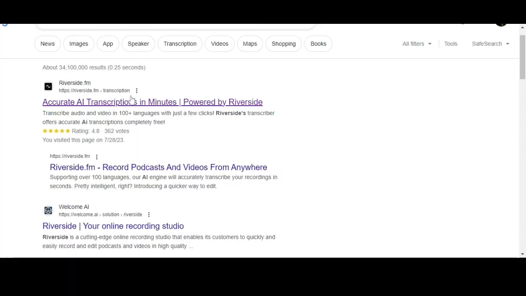Click the Riverside.fm site name
Viewport: 526px width, 296px height.
click(75, 83)
